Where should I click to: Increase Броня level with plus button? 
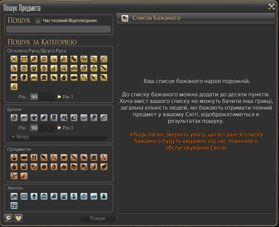[x=42, y=128]
